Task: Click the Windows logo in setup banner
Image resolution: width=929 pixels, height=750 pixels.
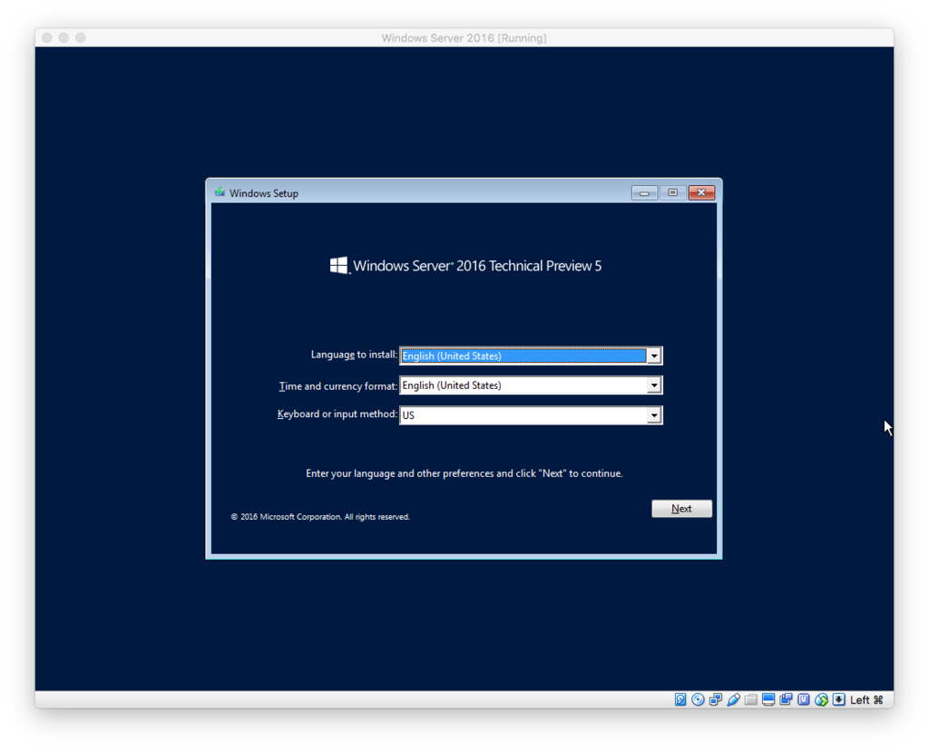Action: [x=339, y=266]
